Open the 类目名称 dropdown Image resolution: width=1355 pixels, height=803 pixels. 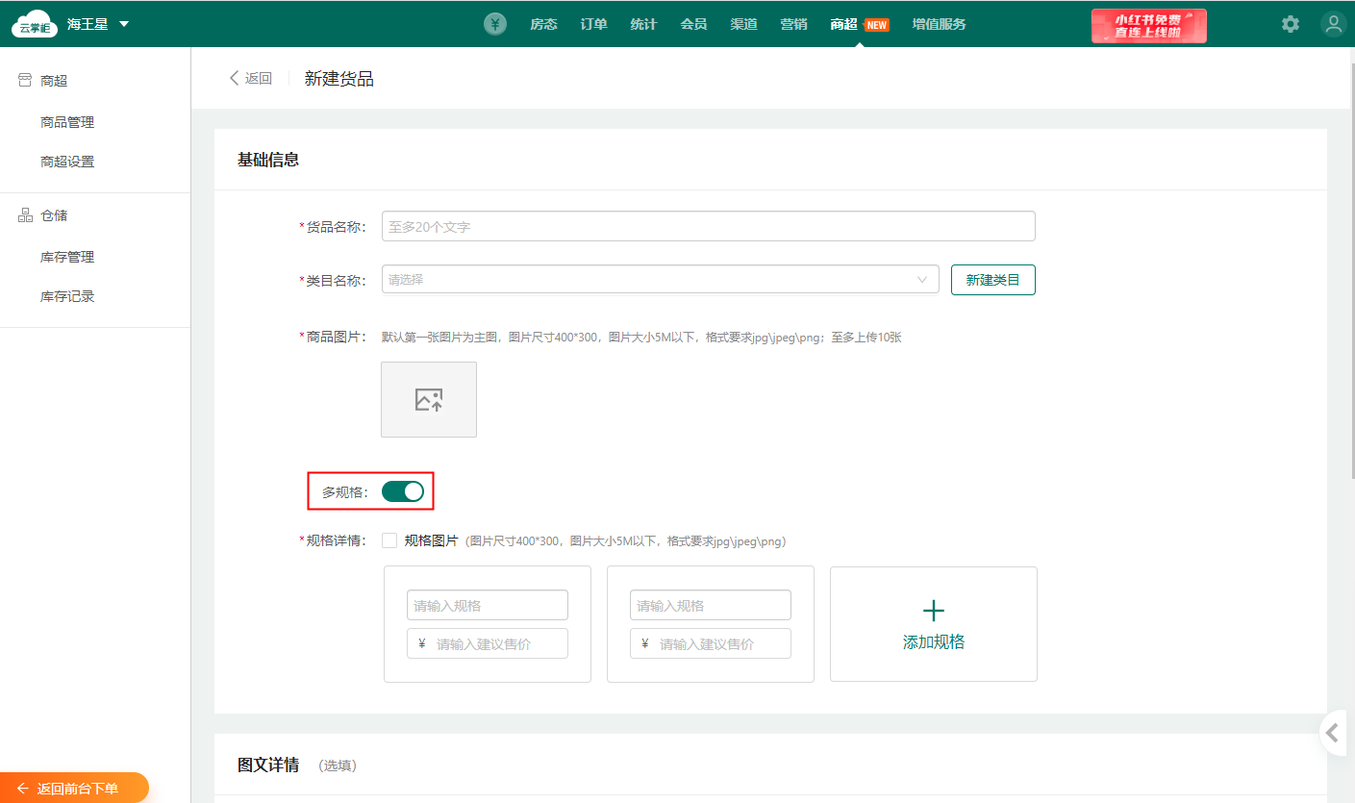tap(660, 280)
